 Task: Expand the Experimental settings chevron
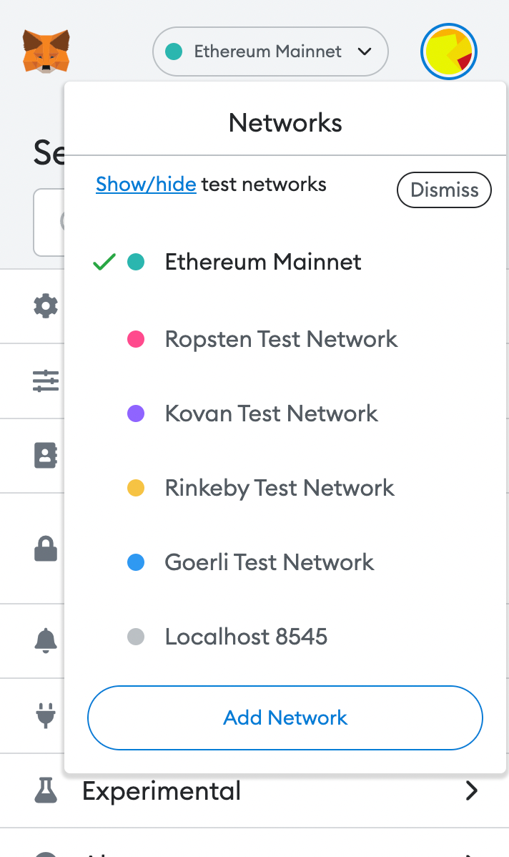(471, 790)
